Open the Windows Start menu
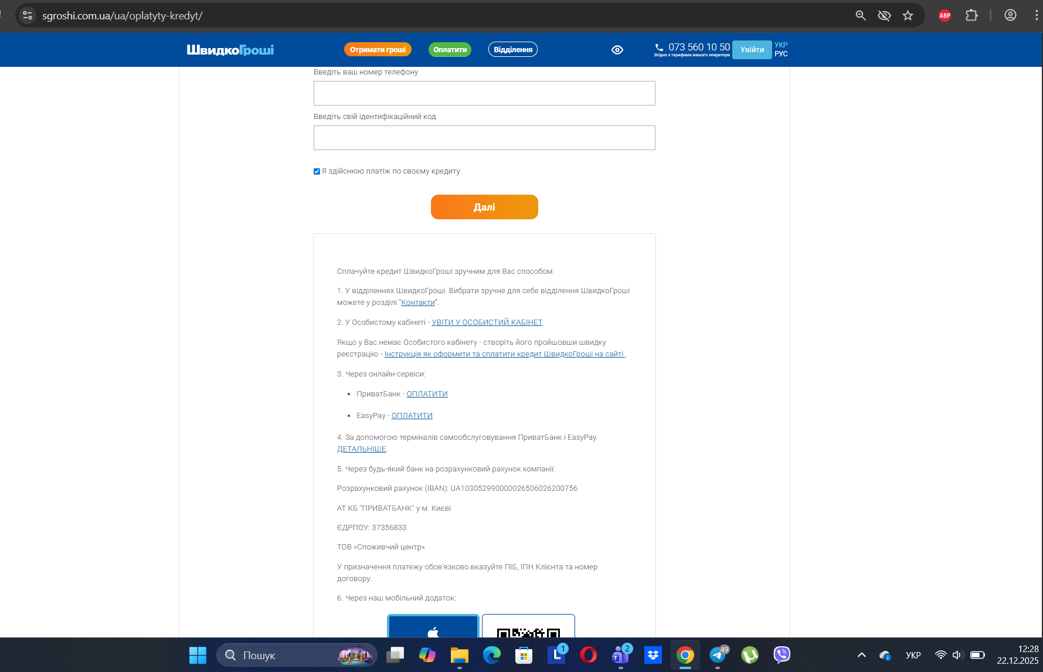1043x672 pixels. coord(198,655)
